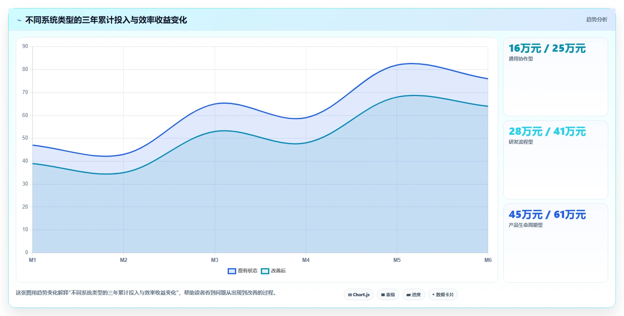The width and height of the screenshot is (624, 316).
Task: Toggle the 改善后 legend series
Action: coord(273,271)
